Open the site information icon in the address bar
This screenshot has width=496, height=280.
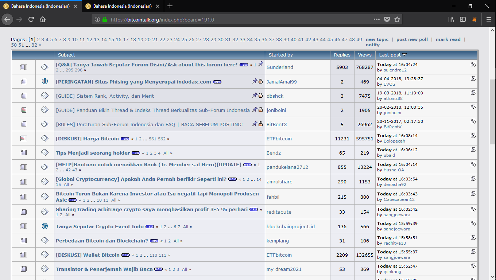click(x=97, y=20)
